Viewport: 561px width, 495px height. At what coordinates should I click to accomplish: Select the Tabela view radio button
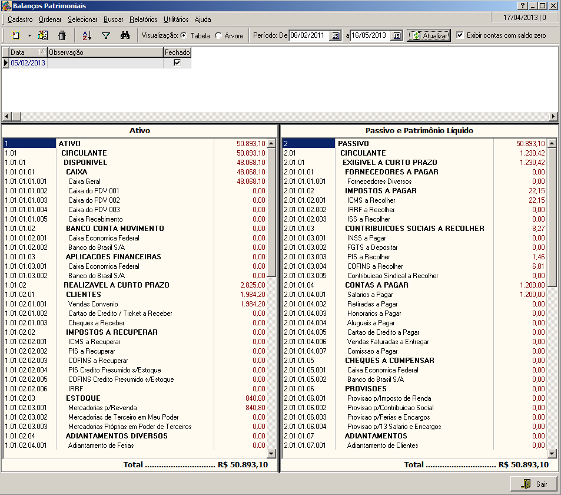pos(184,35)
